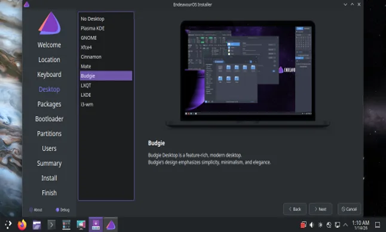Open the KDE application launcher
Screen dimensions: 386x232
pyautogui.click(x=8, y=225)
